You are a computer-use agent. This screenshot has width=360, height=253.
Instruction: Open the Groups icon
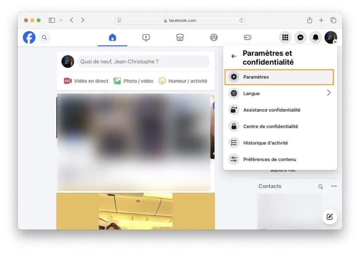tap(214, 37)
